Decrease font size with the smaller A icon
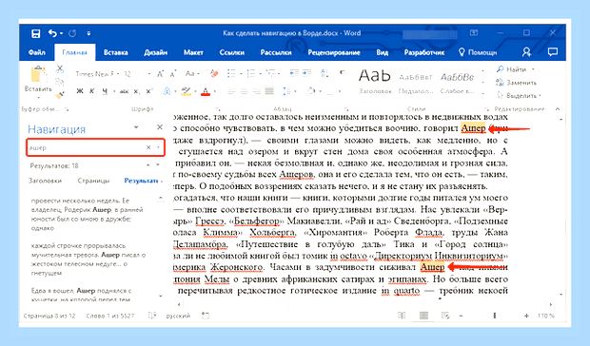The height and width of the screenshot is (346, 590). [173, 74]
